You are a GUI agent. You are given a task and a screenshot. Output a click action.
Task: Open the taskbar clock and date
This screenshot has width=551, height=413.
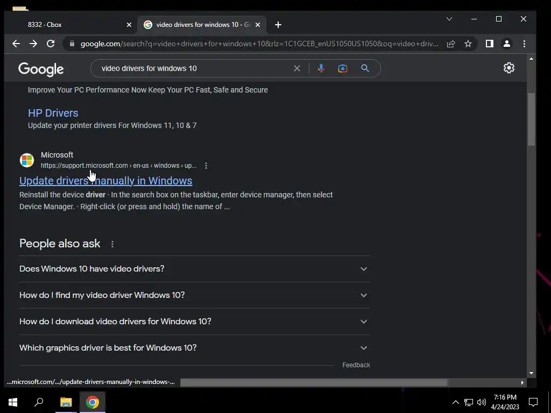click(x=505, y=402)
